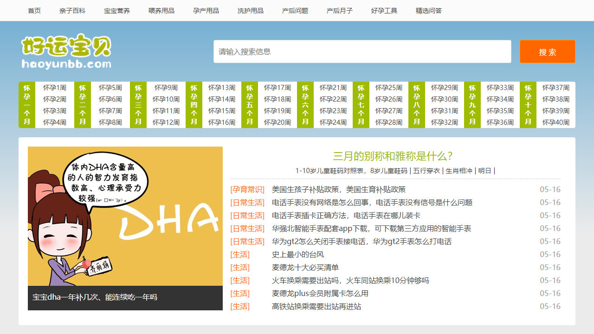Select the 怀孕一个月 green tab
The height and width of the screenshot is (334, 594).
click(x=27, y=105)
